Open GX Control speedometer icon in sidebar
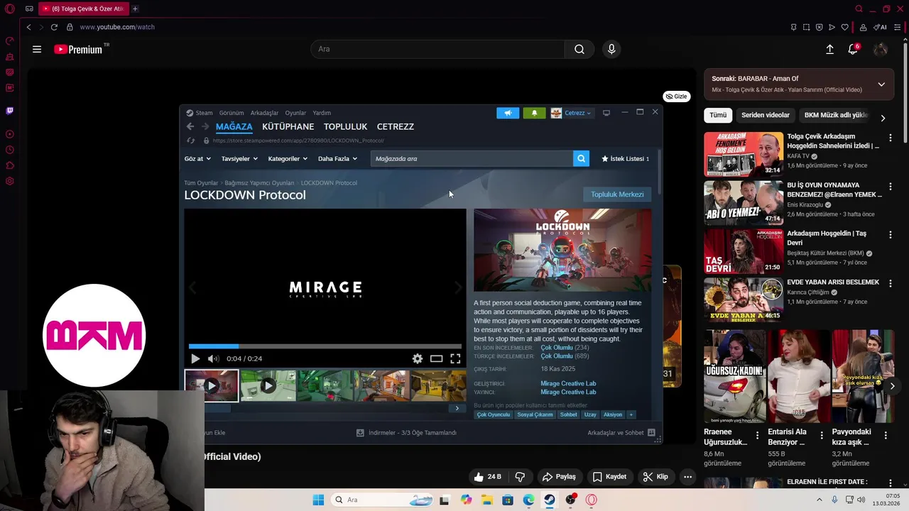Viewport: 909px width, 511px height. click(9, 41)
